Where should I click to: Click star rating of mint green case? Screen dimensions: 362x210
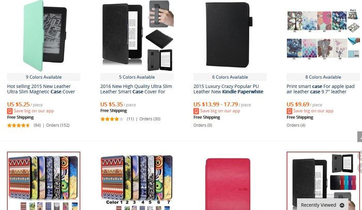pos(19,126)
